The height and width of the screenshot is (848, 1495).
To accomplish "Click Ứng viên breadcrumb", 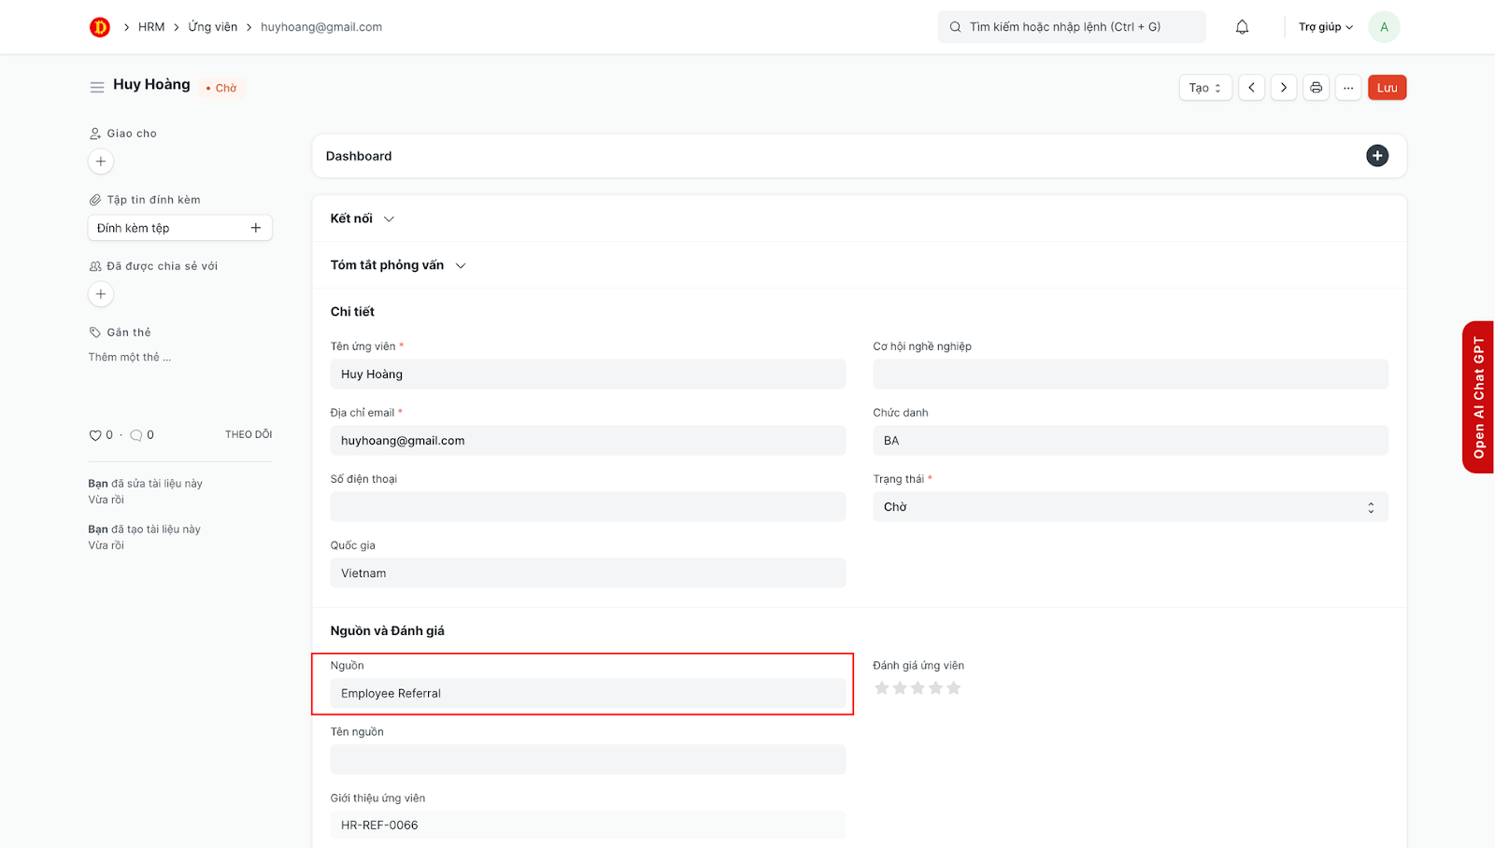I will [x=213, y=27].
